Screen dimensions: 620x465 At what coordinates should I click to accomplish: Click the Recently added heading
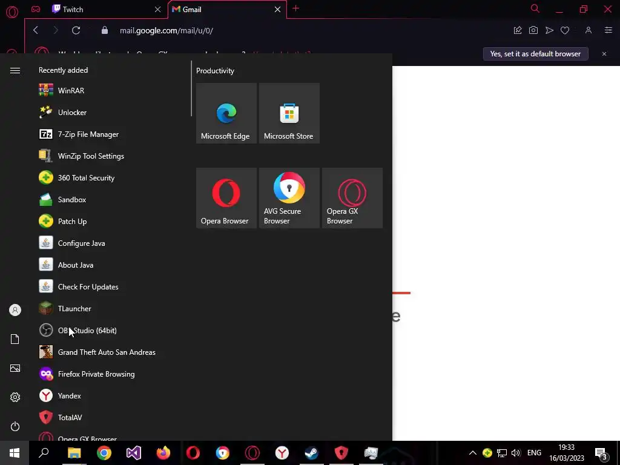[x=63, y=70]
